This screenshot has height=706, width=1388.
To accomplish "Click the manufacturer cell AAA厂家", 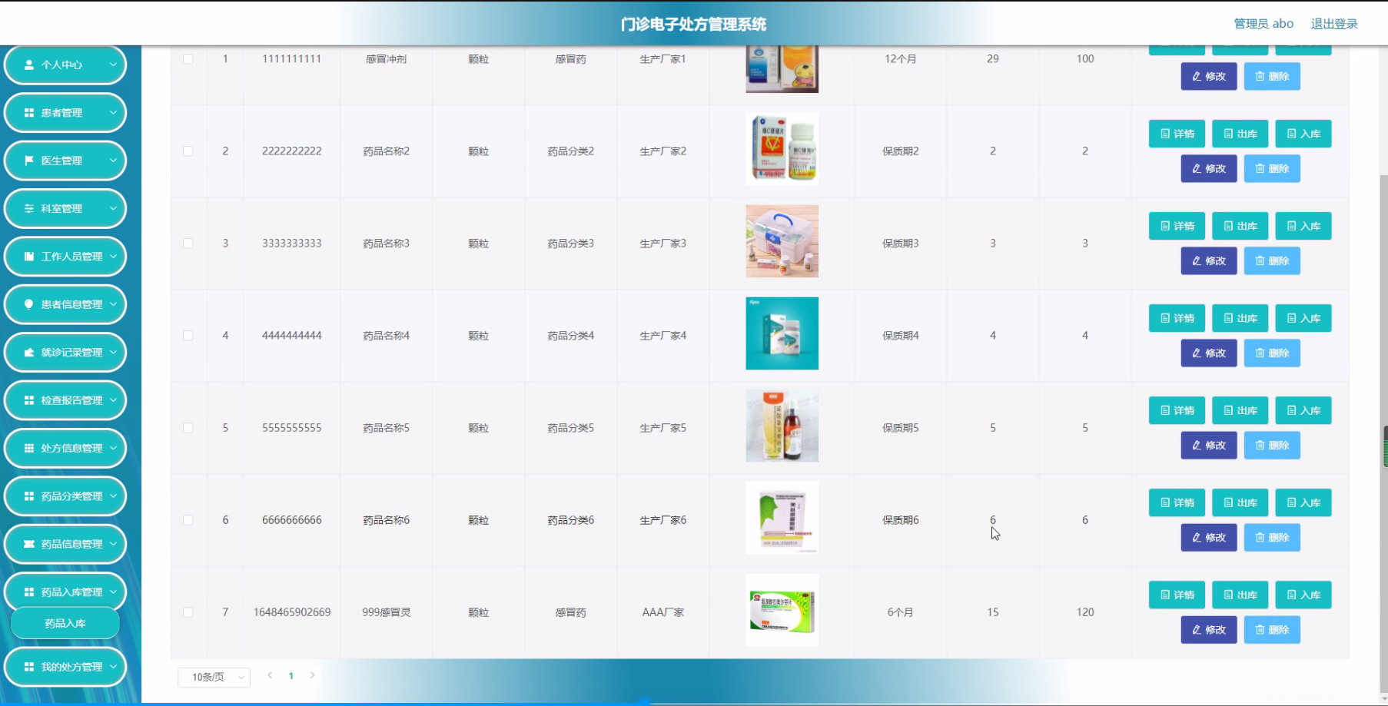I will pos(663,612).
